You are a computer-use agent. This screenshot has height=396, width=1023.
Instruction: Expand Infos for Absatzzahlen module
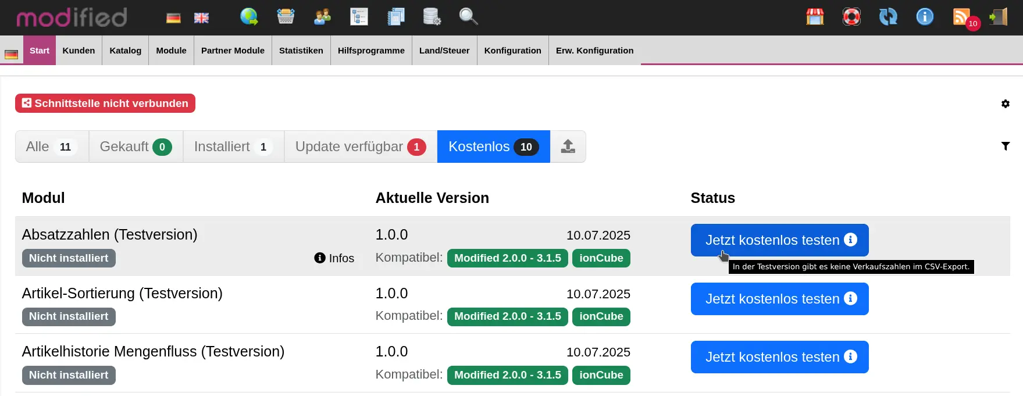(334, 258)
